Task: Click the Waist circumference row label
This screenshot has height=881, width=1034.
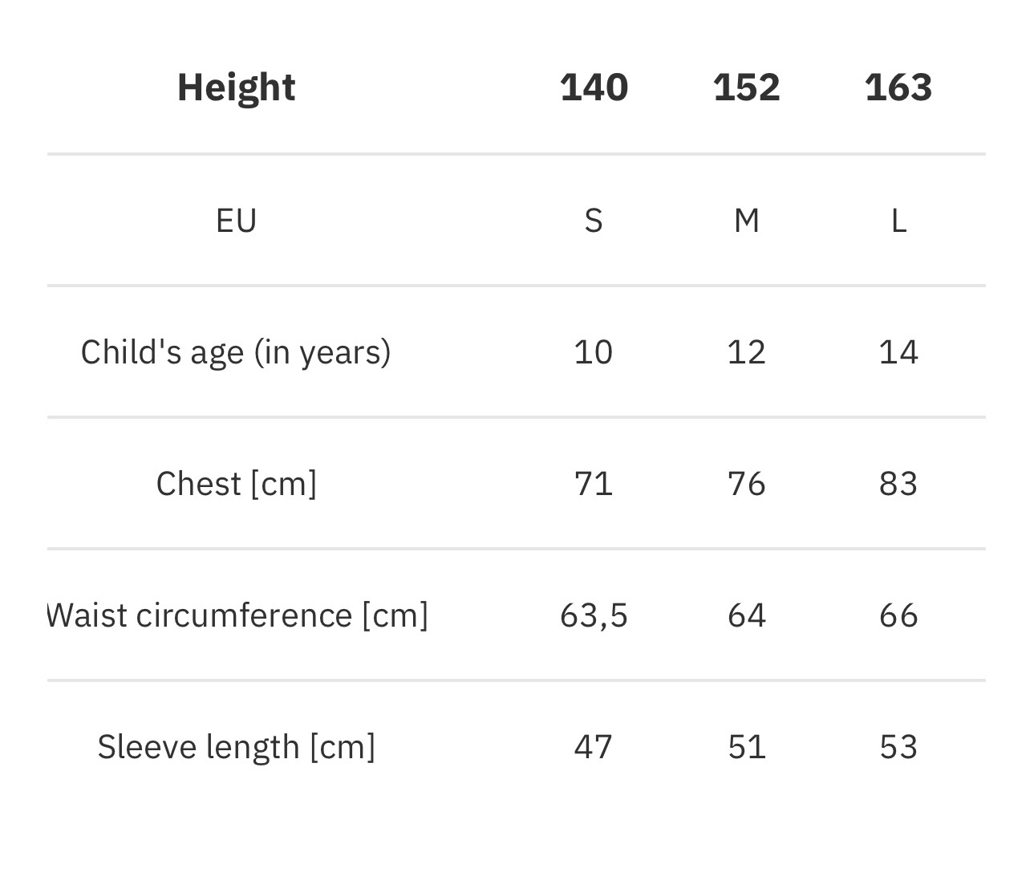Action: tap(237, 615)
